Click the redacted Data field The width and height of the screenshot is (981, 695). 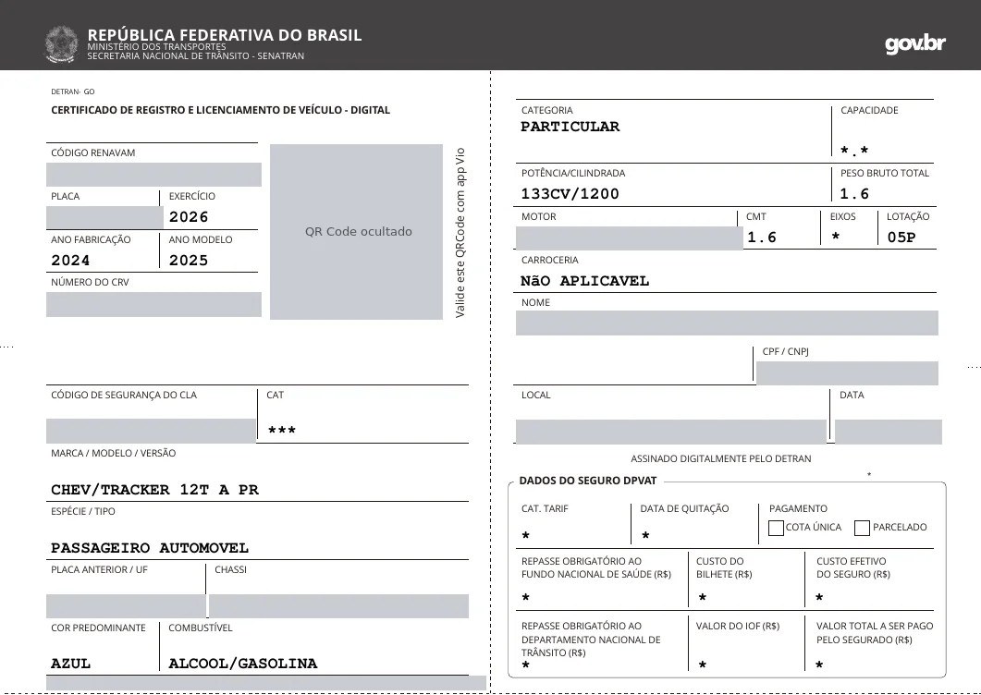(x=889, y=432)
